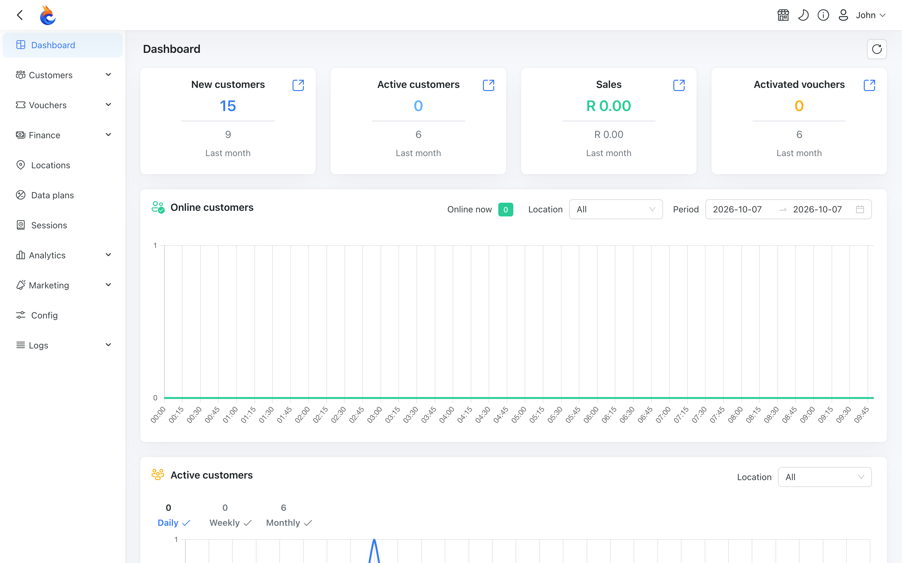This screenshot has width=902, height=563.
Task: Expand the Logs menu
Action: point(63,345)
